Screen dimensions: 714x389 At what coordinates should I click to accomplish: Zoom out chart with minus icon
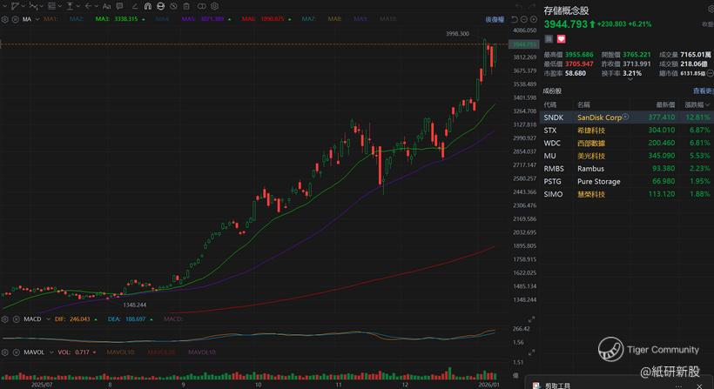[x=524, y=19]
